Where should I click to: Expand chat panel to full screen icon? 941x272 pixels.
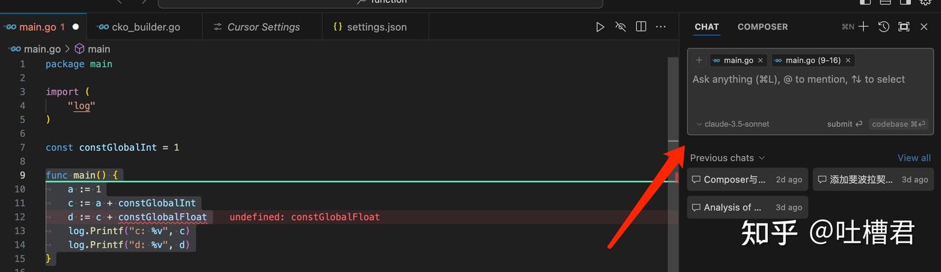coord(904,27)
